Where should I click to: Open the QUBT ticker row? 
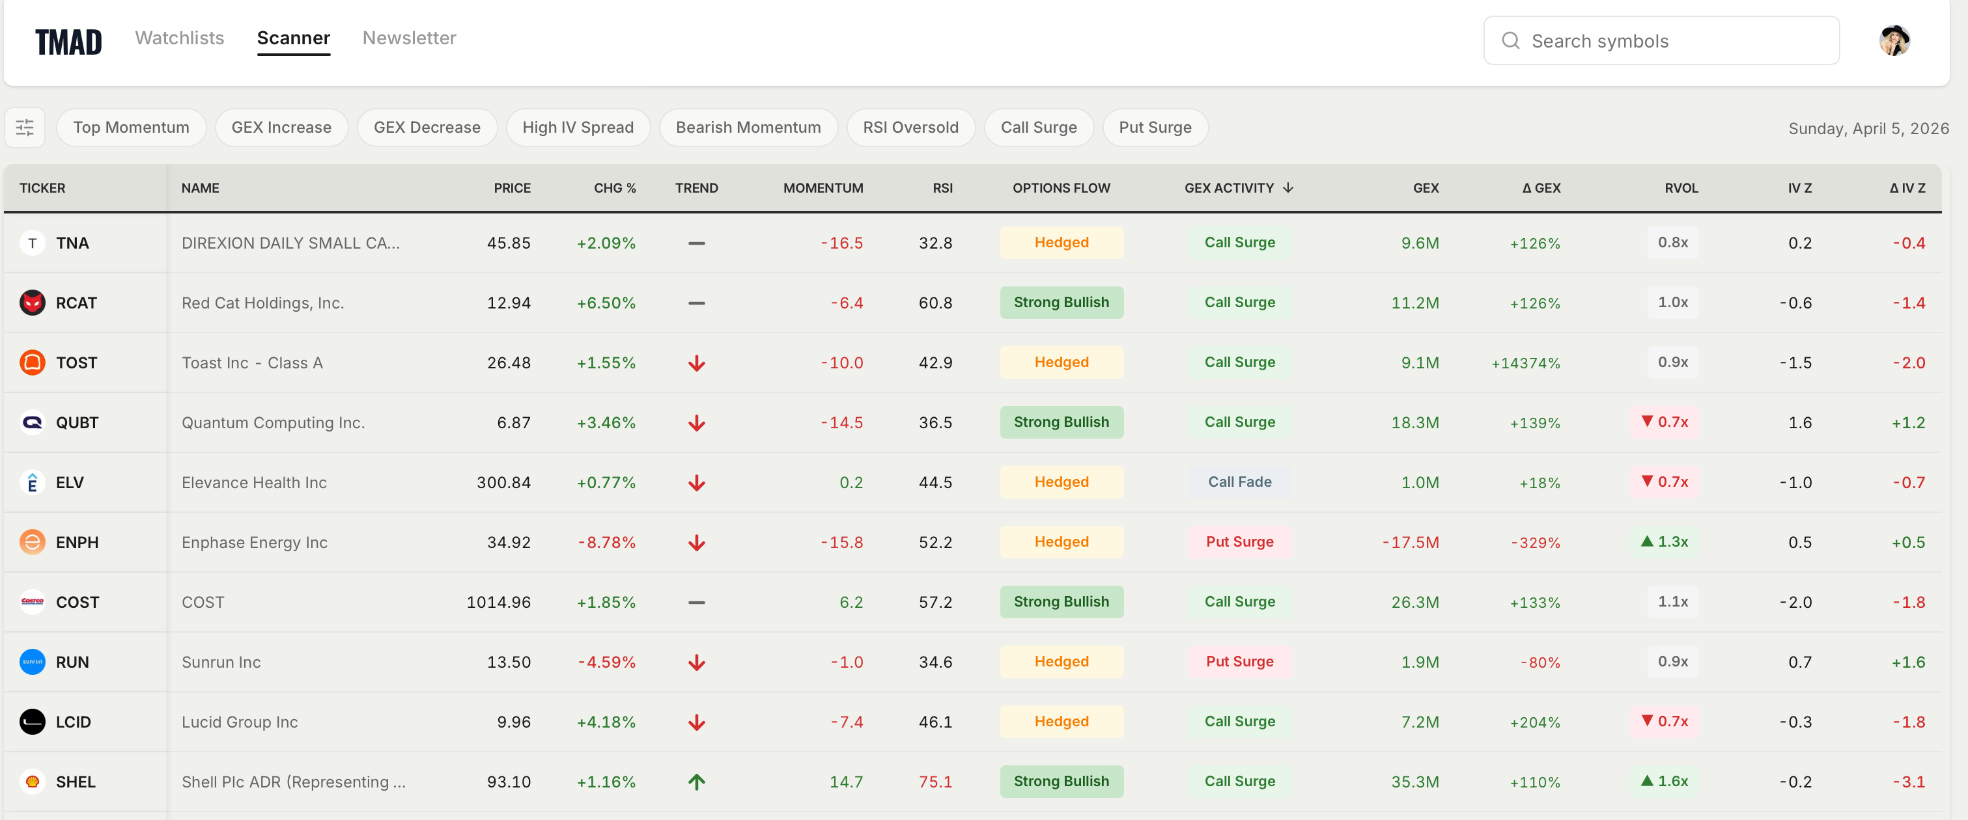(76, 422)
